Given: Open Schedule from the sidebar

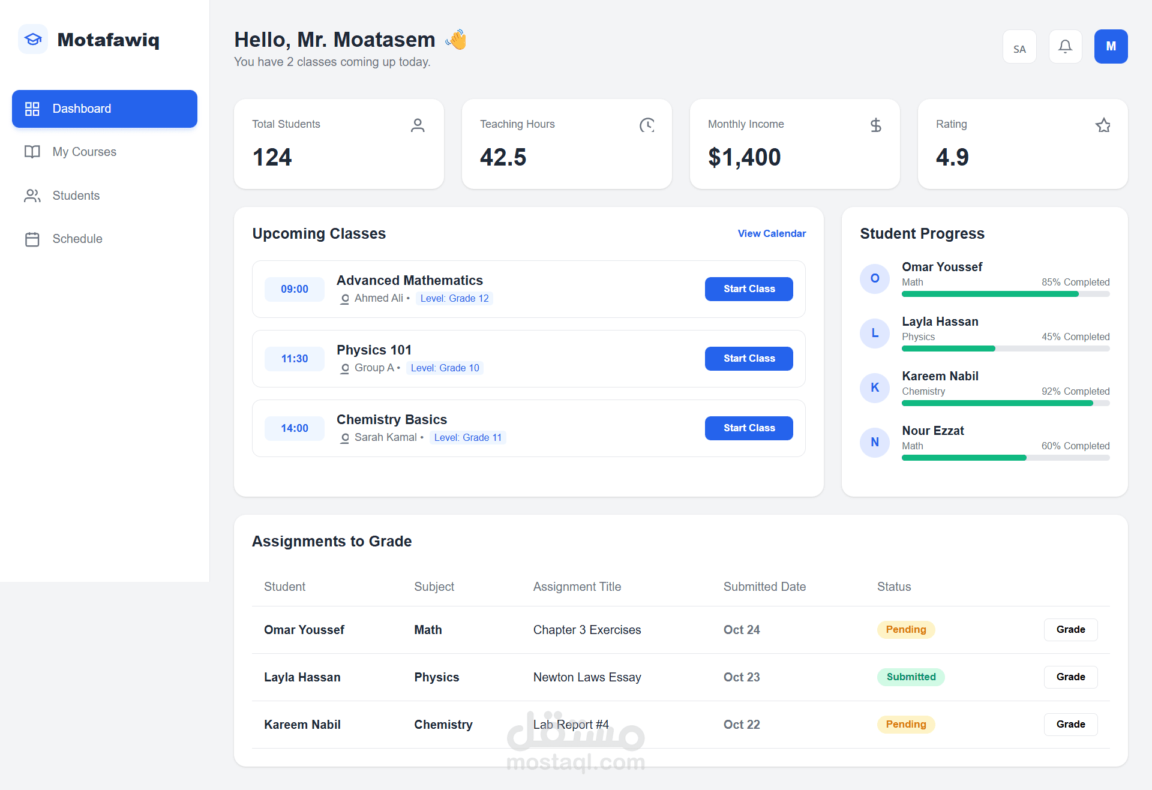Looking at the screenshot, I should (x=77, y=239).
